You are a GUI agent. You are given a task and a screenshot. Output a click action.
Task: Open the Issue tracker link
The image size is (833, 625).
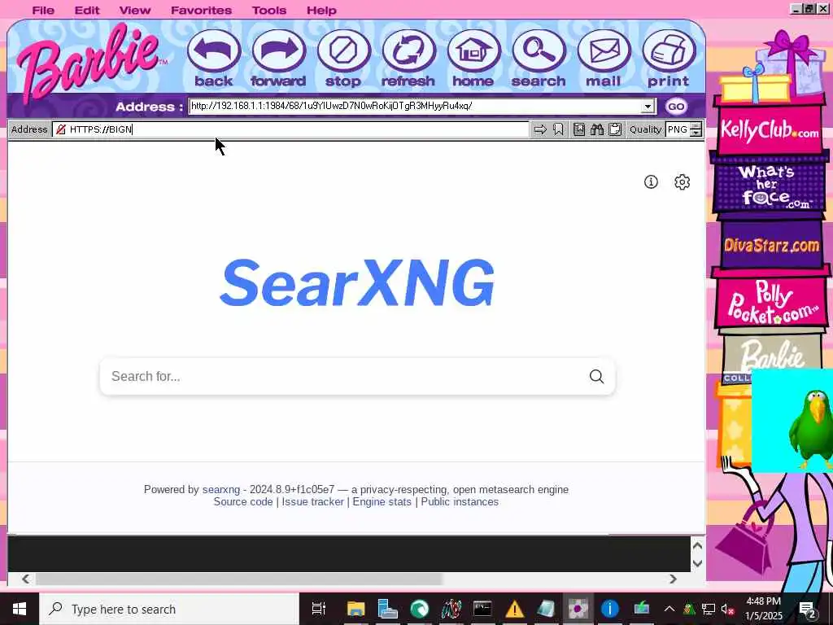312,501
